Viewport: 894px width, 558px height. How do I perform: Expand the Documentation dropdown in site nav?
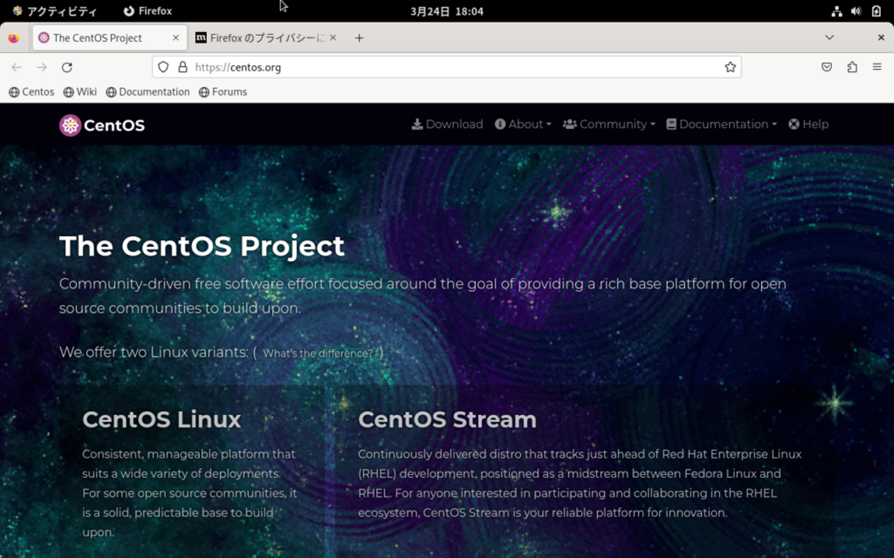point(721,124)
